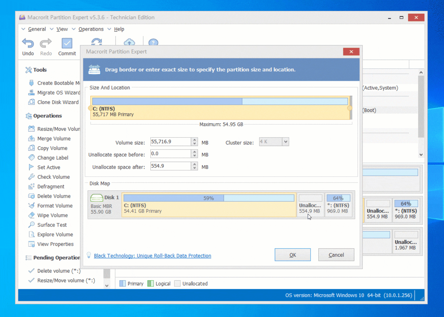Image resolution: width=444 pixels, height=317 pixels.
Task: Click the Commit toolbar button
Action: coord(67,46)
